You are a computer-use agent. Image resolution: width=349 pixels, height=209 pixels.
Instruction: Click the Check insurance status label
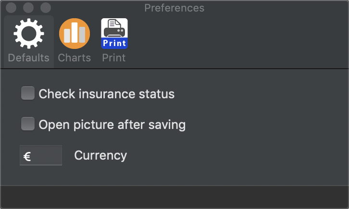[106, 94]
